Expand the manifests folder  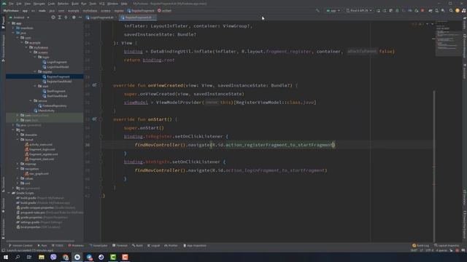[x=13, y=28]
